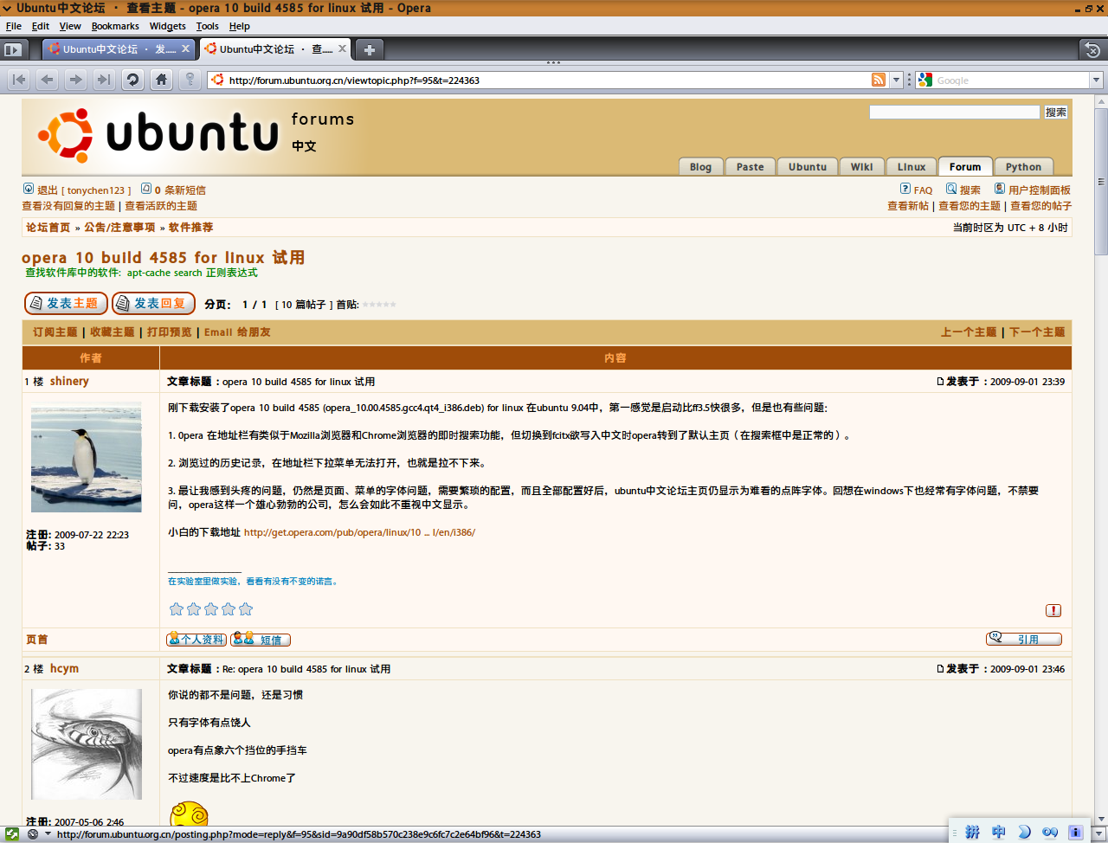This screenshot has height=843, width=1108.
Task: Click the 发表于 post icon for shinery's post
Action: pyautogui.click(x=940, y=382)
